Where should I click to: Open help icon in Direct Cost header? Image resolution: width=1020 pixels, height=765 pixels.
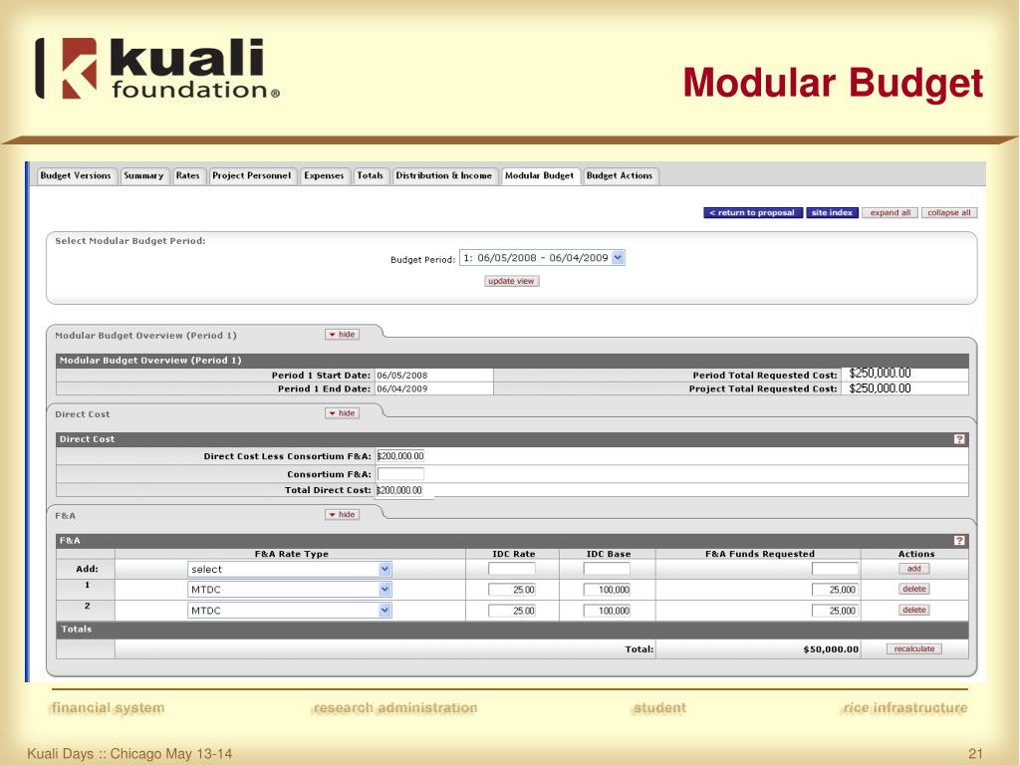[x=959, y=439]
